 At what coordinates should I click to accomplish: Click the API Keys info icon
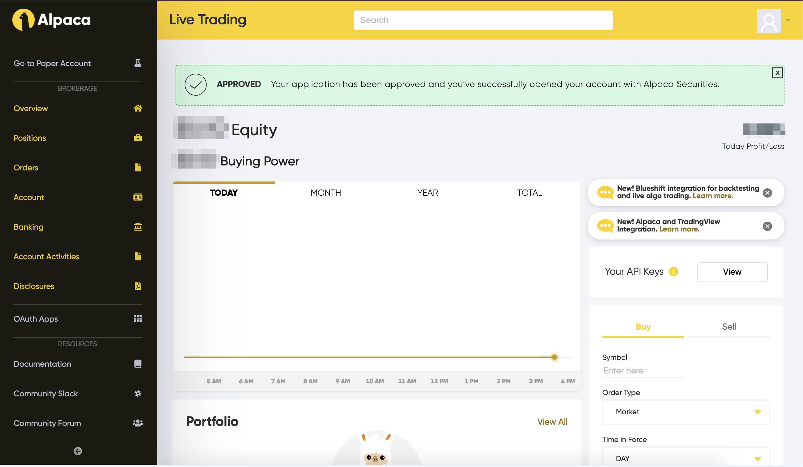(x=673, y=272)
